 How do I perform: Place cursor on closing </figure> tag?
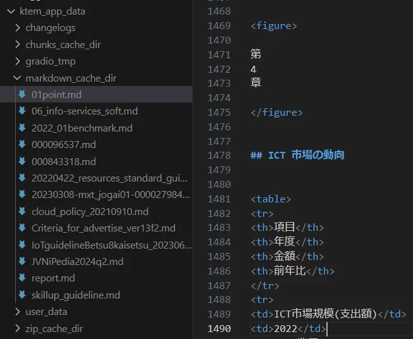[x=276, y=113]
